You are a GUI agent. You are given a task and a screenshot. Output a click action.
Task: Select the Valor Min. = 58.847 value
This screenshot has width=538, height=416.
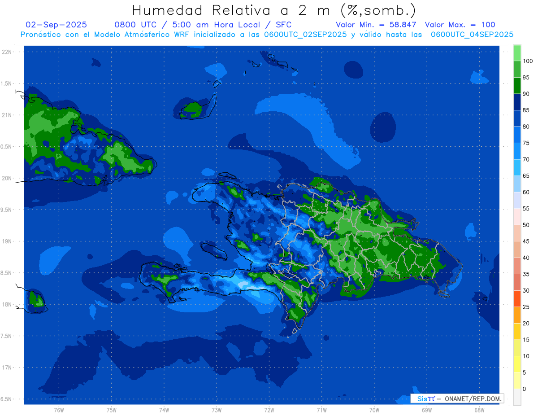[x=376, y=25]
